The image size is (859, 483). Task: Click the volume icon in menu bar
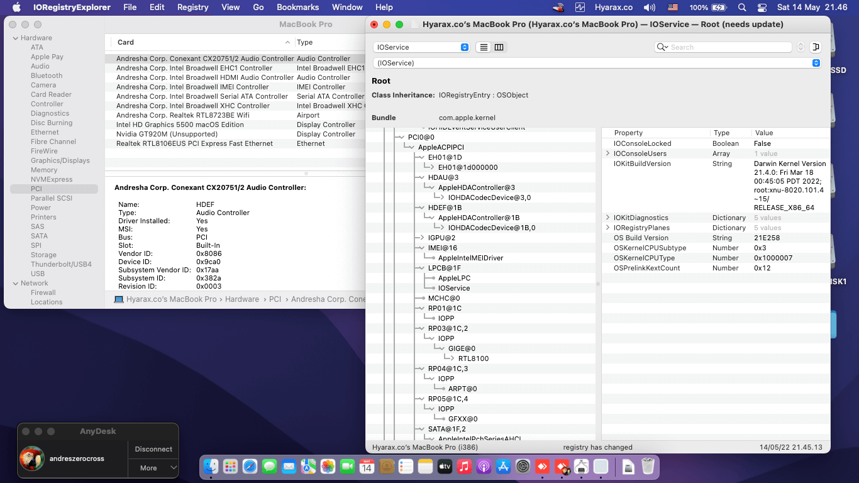[650, 8]
